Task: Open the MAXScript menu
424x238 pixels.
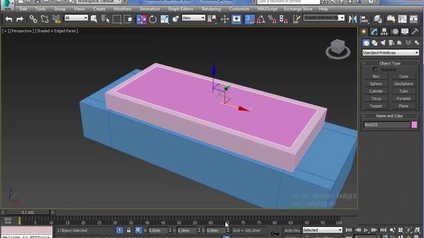Action: pos(267,9)
